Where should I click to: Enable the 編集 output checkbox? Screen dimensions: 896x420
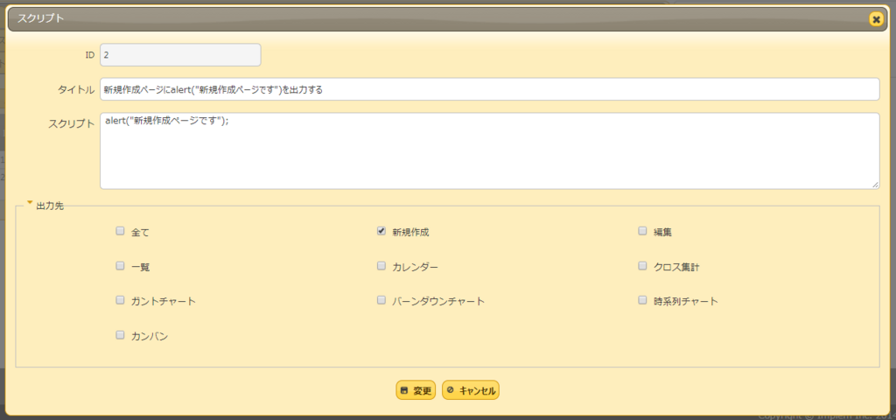click(642, 231)
